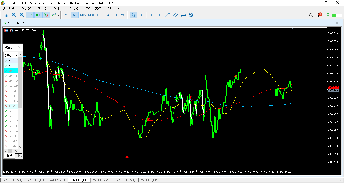
Task: Switch timeframe to D1
Action: point(115,15)
